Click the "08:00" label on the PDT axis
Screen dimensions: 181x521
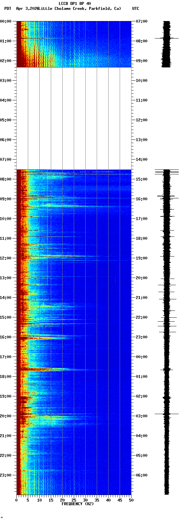6,179
